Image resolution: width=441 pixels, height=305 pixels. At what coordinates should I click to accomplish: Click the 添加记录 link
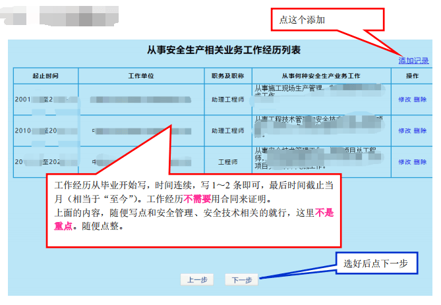click(413, 61)
